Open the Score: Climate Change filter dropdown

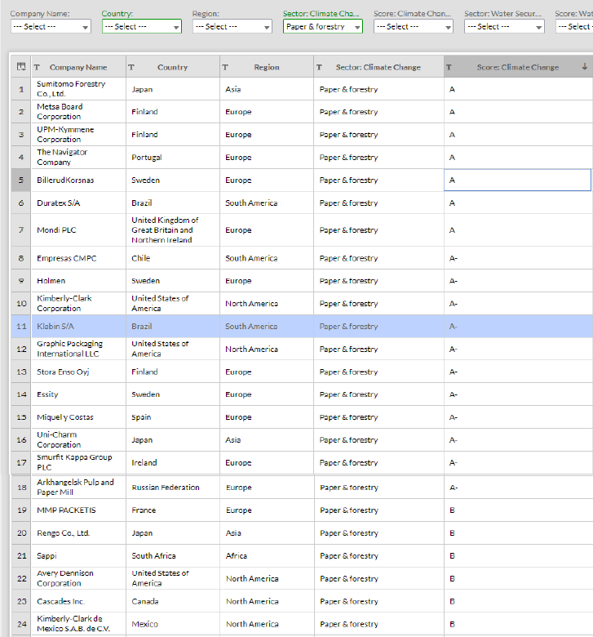(414, 27)
